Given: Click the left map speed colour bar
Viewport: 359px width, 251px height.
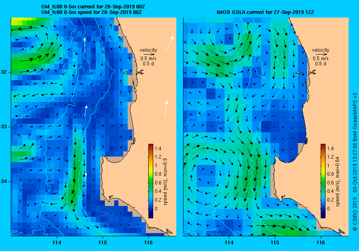Looking at the screenshot, I should (x=151, y=181).
